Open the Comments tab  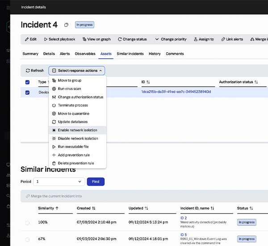175,54
